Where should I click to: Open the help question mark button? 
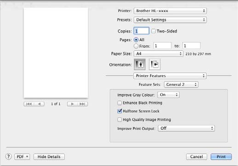pos(8,156)
